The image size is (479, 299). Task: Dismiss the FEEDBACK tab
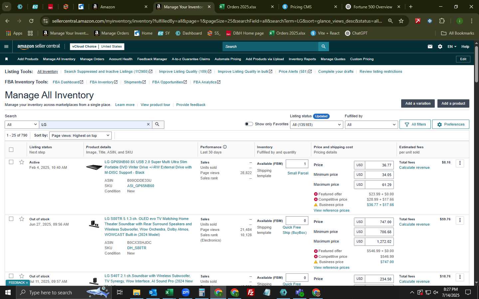tap(27, 283)
